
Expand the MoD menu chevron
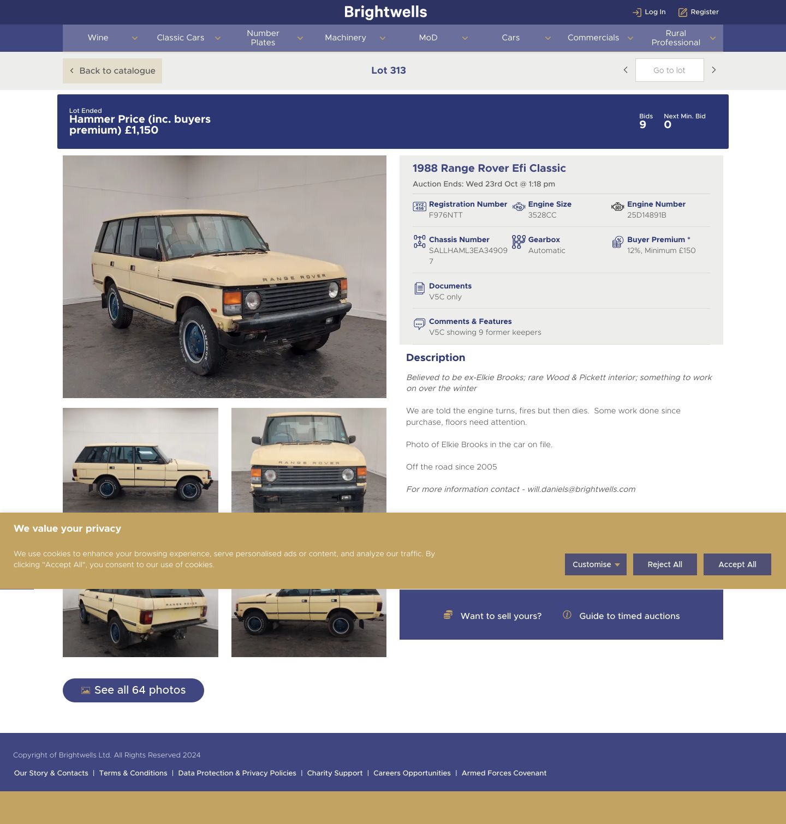(465, 38)
